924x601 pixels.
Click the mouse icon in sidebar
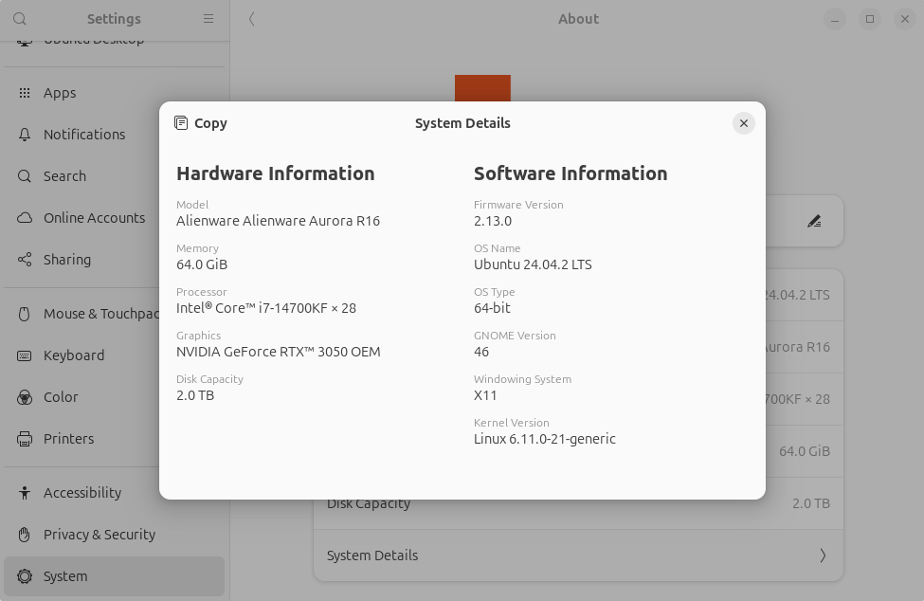click(24, 314)
